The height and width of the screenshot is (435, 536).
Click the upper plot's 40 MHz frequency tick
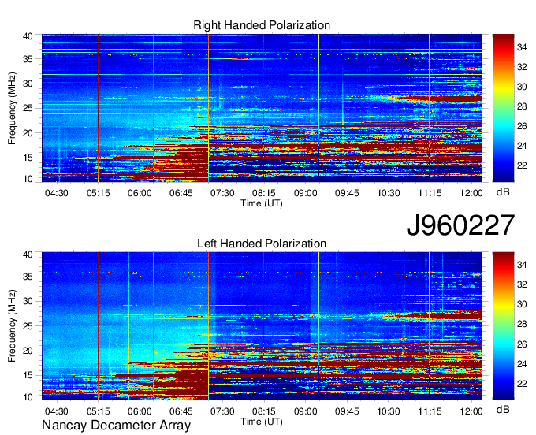tap(28, 36)
